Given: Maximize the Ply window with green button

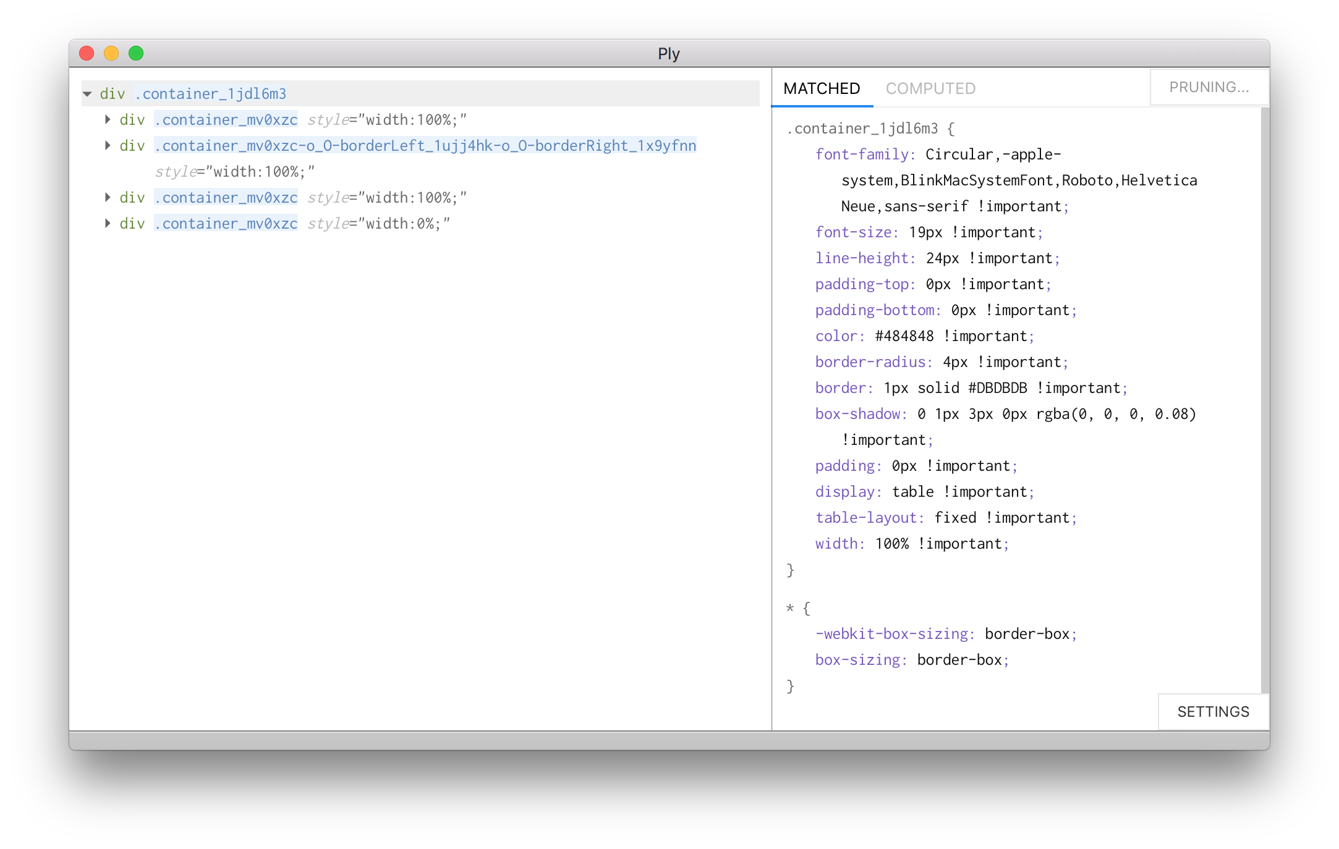Looking at the screenshot, I should [136, 54].
